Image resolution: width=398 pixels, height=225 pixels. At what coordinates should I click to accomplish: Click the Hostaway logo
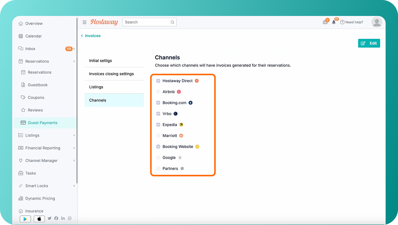tap(104, 22)
